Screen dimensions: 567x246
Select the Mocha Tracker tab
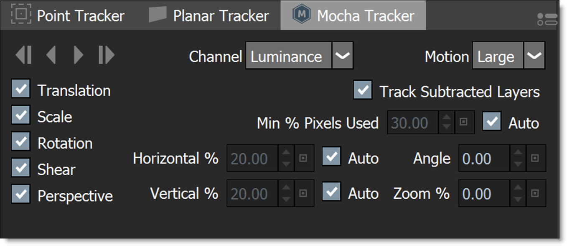coord(353,16)
